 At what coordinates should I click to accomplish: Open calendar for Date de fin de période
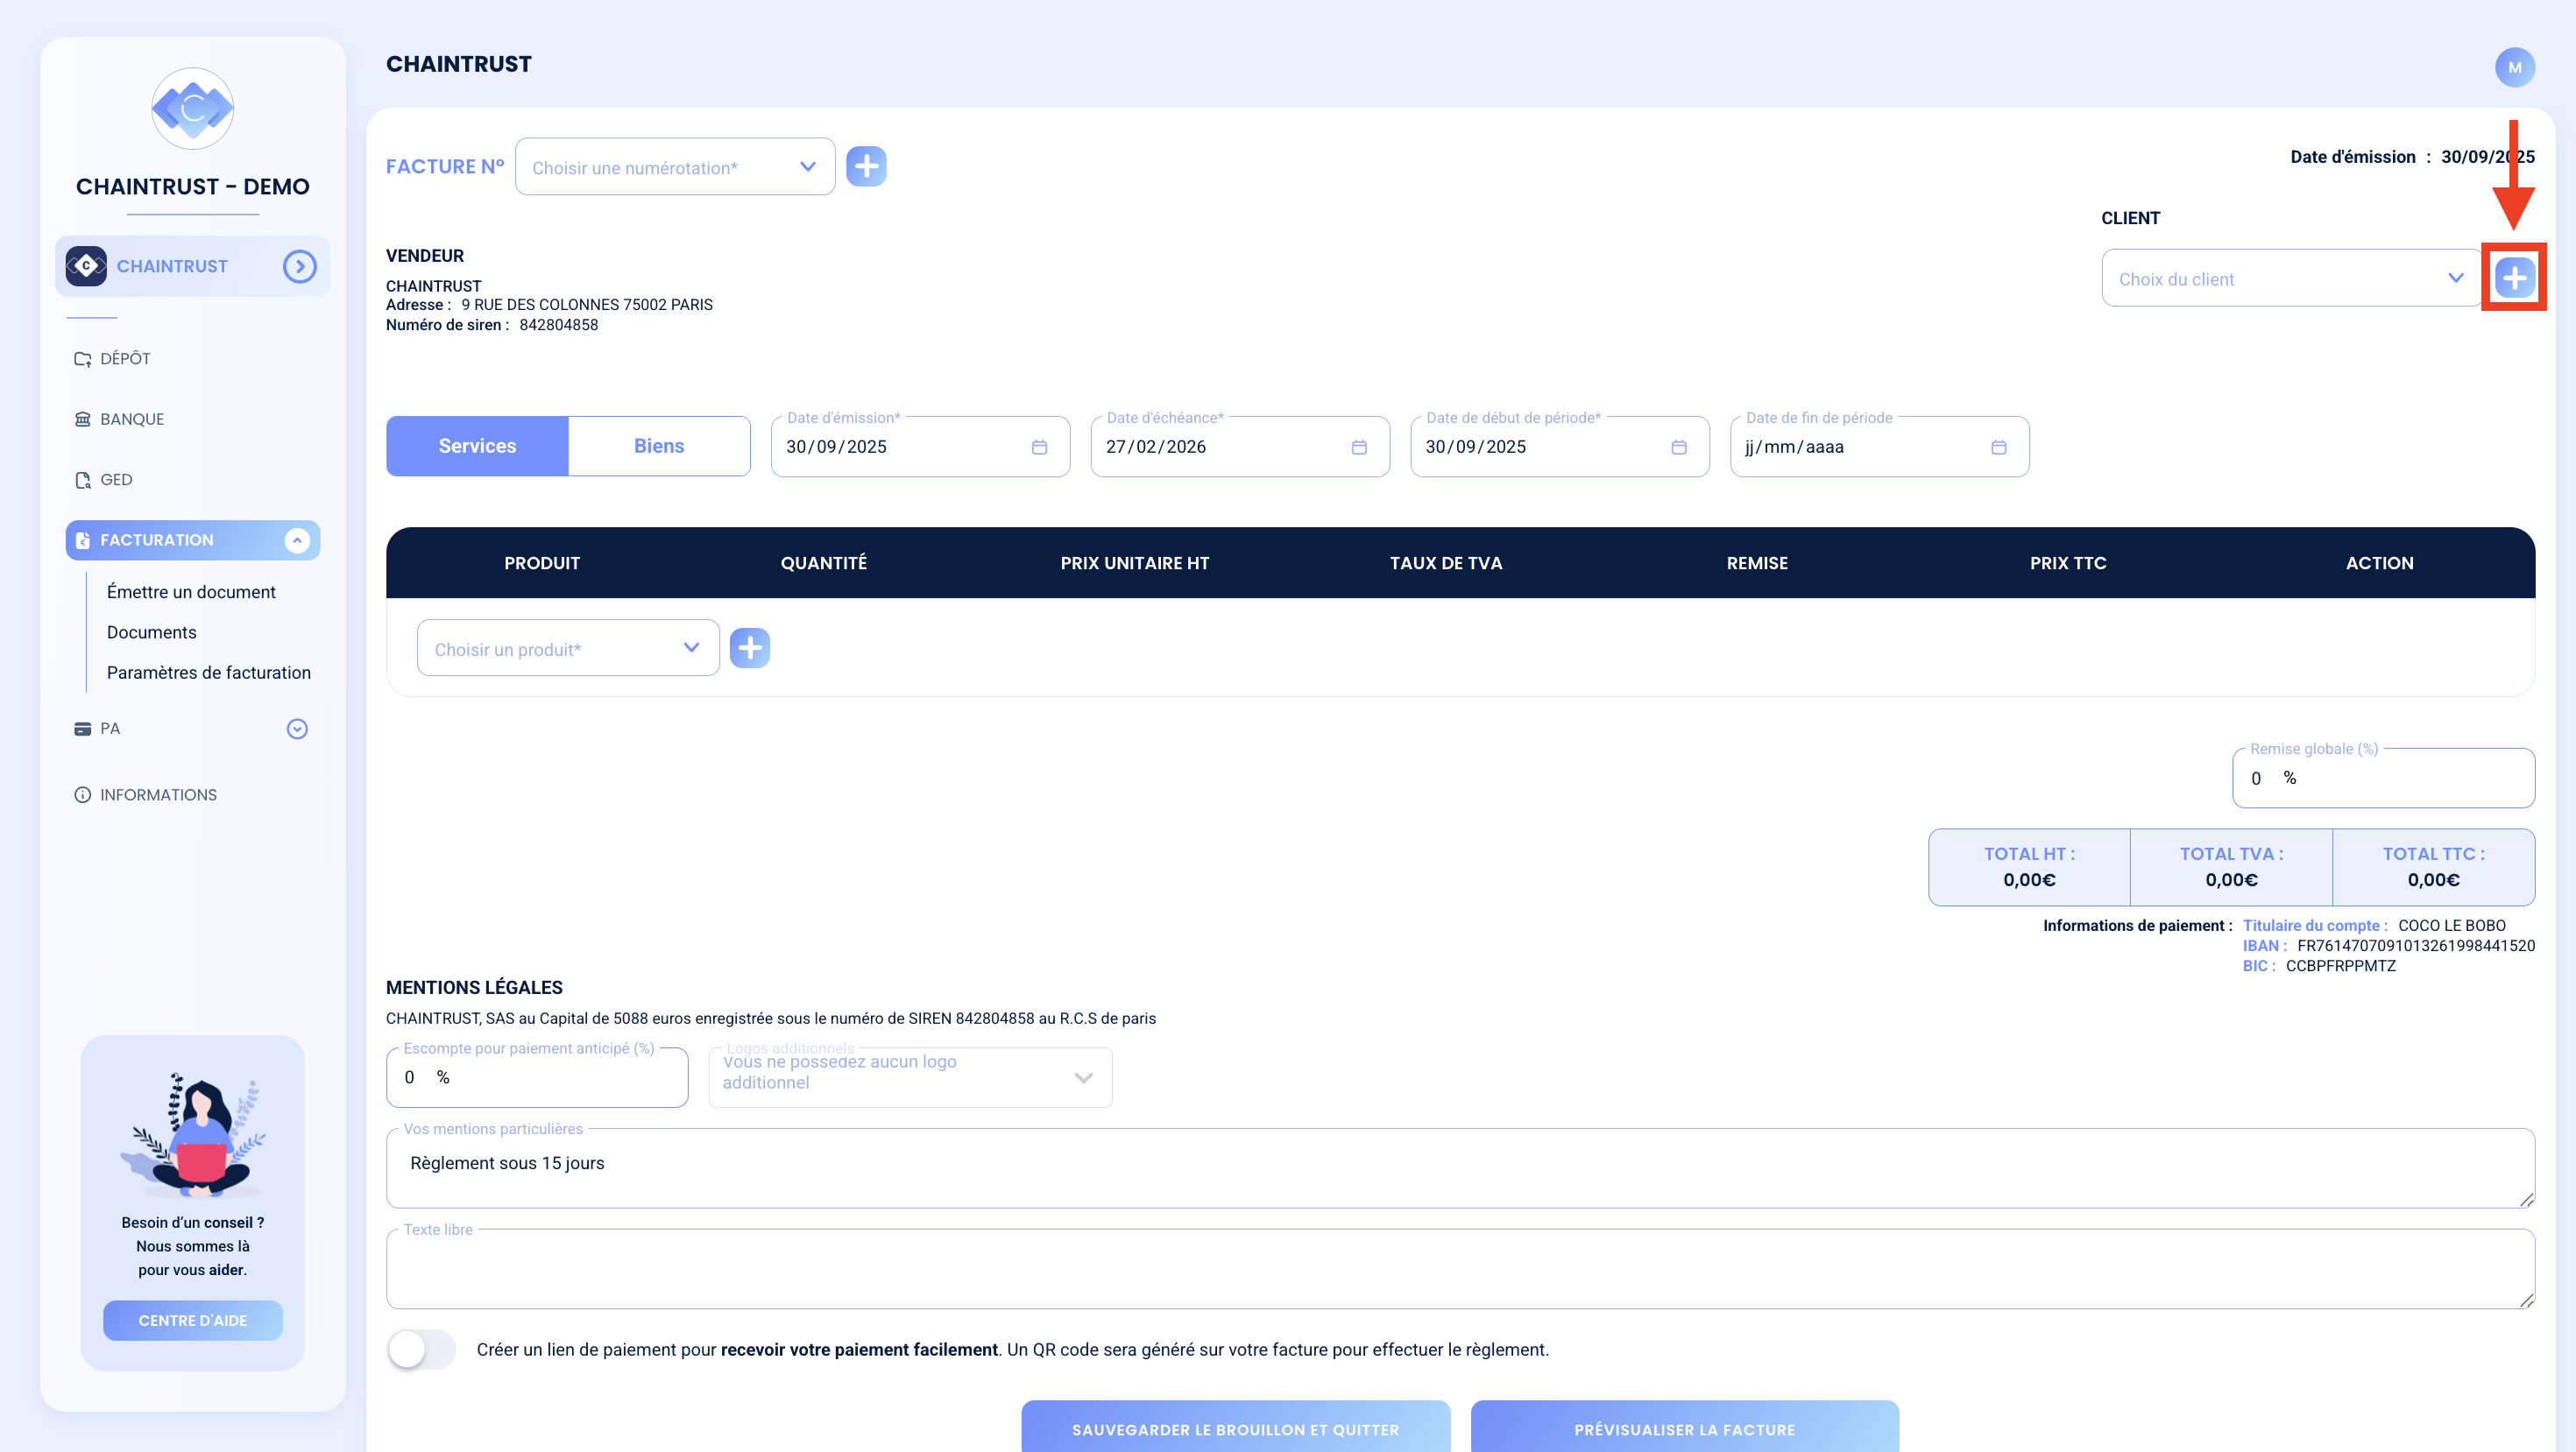[x=1998, y=447]
